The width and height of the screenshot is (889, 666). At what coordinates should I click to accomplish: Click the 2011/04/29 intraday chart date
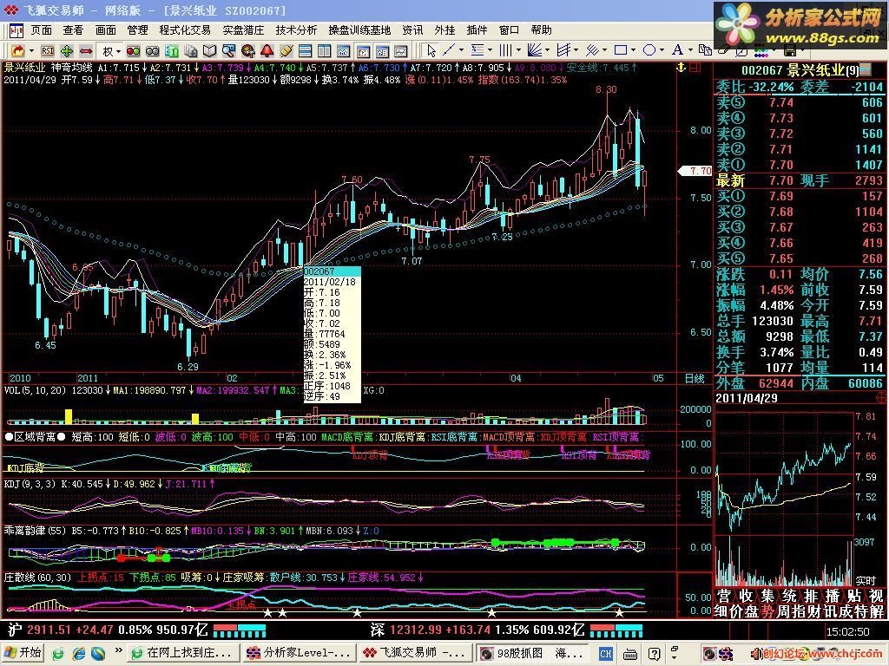746,398
